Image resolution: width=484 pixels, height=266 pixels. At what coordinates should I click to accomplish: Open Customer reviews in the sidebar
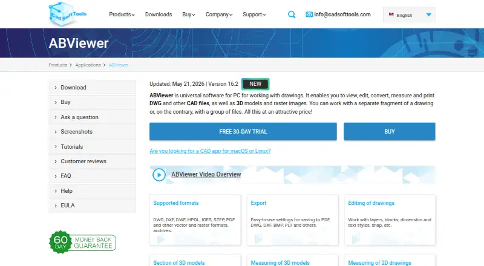click(x=92, y=161)
